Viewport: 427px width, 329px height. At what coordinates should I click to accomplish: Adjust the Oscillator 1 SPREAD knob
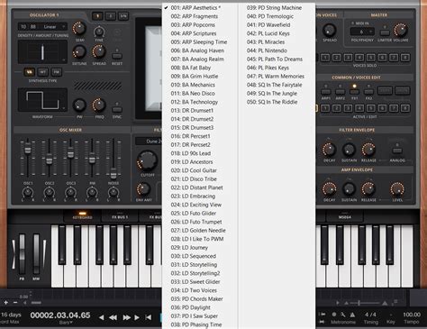tap(99, 51)
